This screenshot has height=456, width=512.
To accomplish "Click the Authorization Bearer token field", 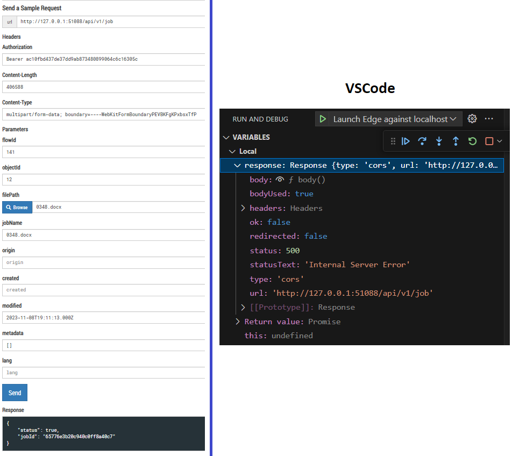I will tap(103, 59).
